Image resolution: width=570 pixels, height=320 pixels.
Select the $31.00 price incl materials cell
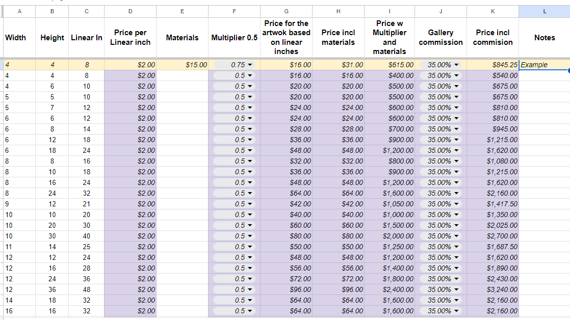coord(338,65)
